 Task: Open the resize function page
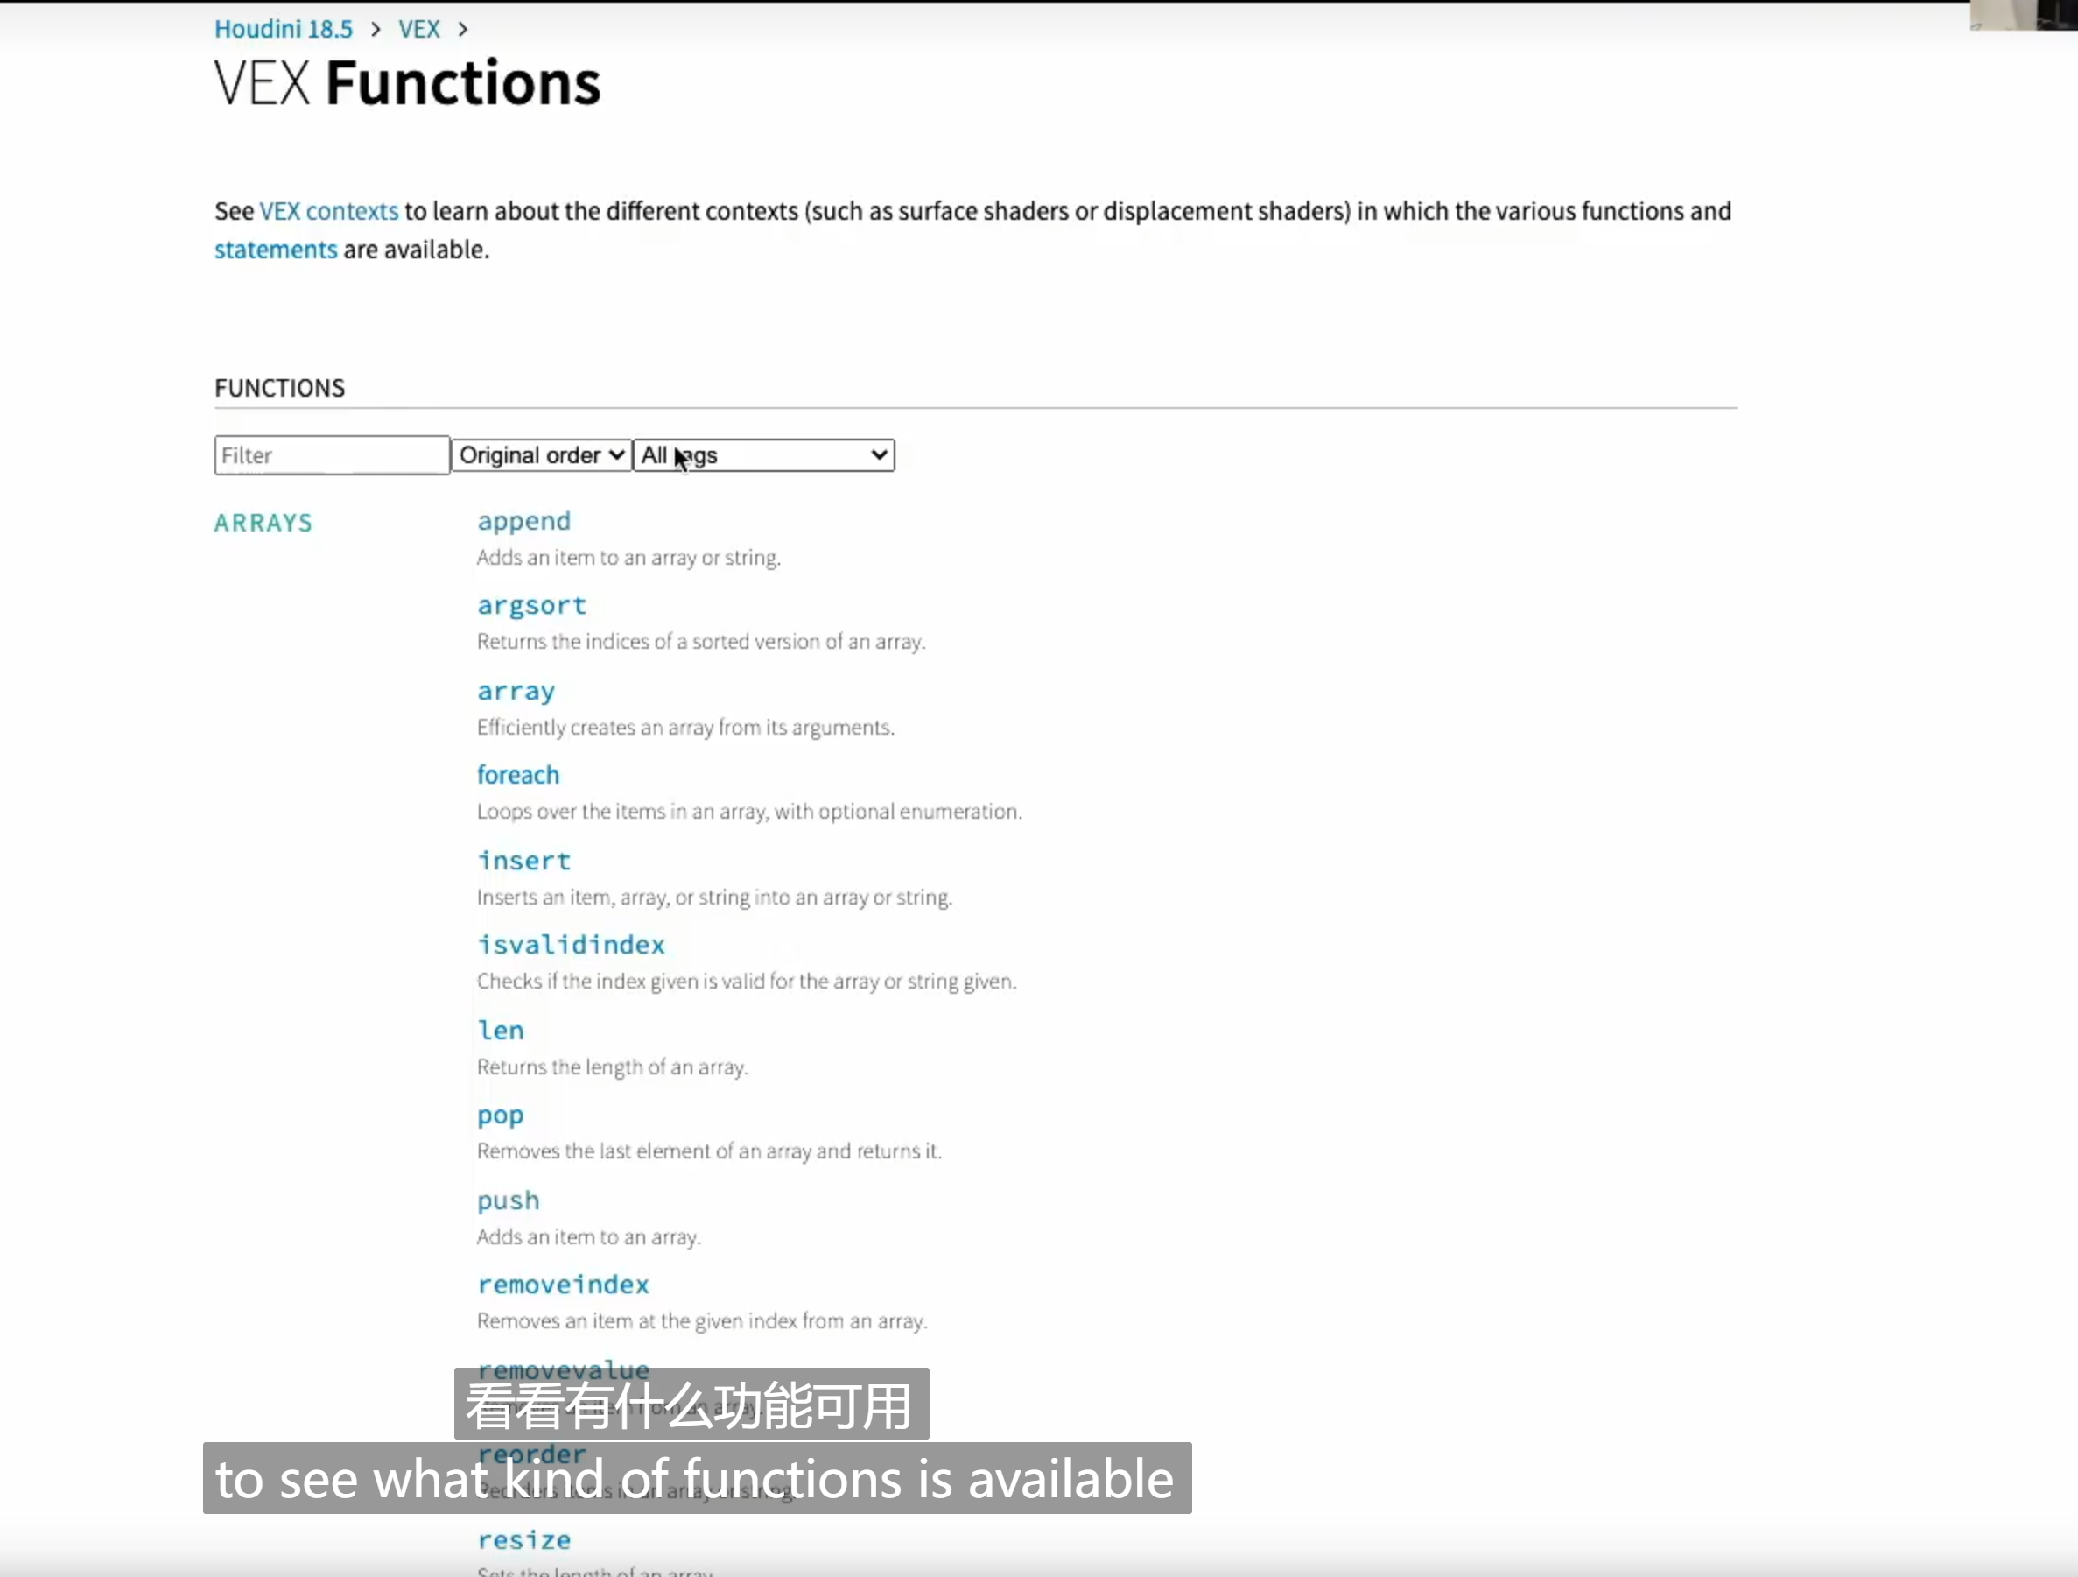pyautogui.click(x=523, y=1539)
